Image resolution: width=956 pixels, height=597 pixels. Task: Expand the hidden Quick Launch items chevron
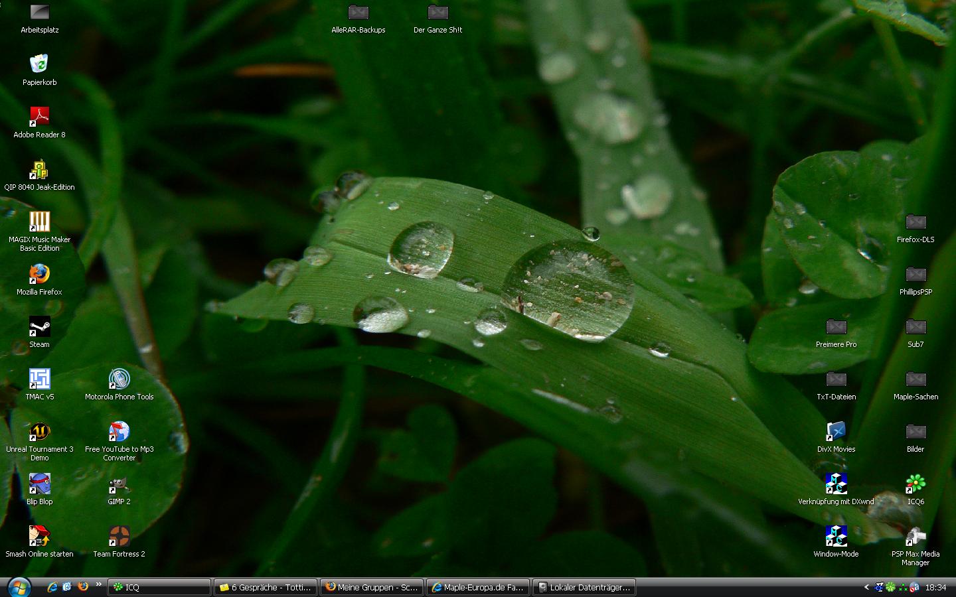(x=99, y=584)
